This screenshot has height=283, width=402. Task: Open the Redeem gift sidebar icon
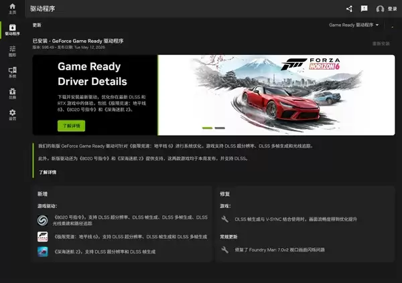[12, 94]
